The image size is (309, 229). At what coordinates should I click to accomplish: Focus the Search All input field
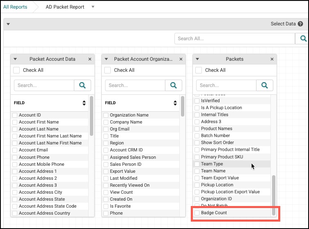click(235, 39)
